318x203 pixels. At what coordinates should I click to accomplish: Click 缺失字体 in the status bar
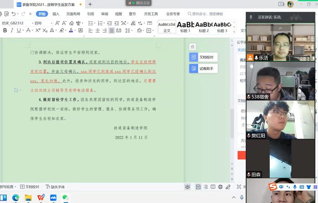coord(55,187)
